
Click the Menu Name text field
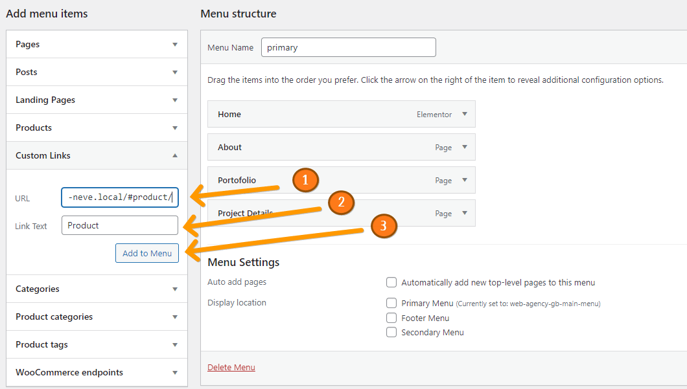pyautogui.click(x=349, y=47)
